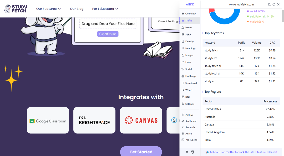Click the mail 0.06% legend entry

[255, 22]
